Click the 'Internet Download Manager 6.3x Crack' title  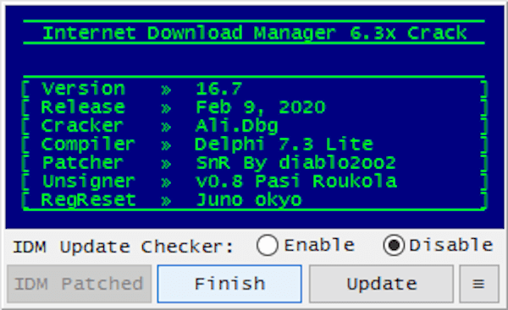pyautogui.click(x=255, y=33)
